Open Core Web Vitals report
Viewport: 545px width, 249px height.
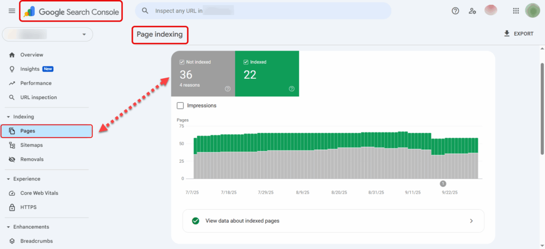40,193
